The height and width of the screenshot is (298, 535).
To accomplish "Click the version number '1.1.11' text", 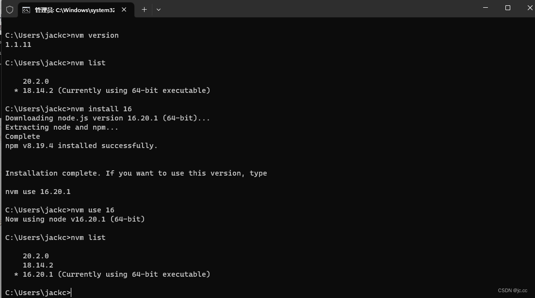I will click(18, 44).
